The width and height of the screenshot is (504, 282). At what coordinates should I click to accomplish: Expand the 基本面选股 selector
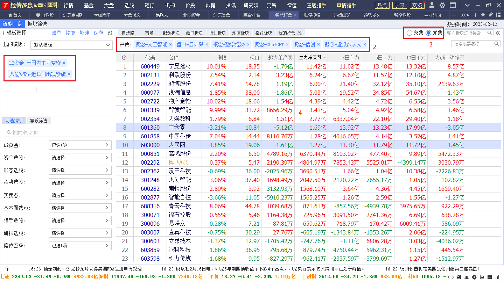[80, 208]
